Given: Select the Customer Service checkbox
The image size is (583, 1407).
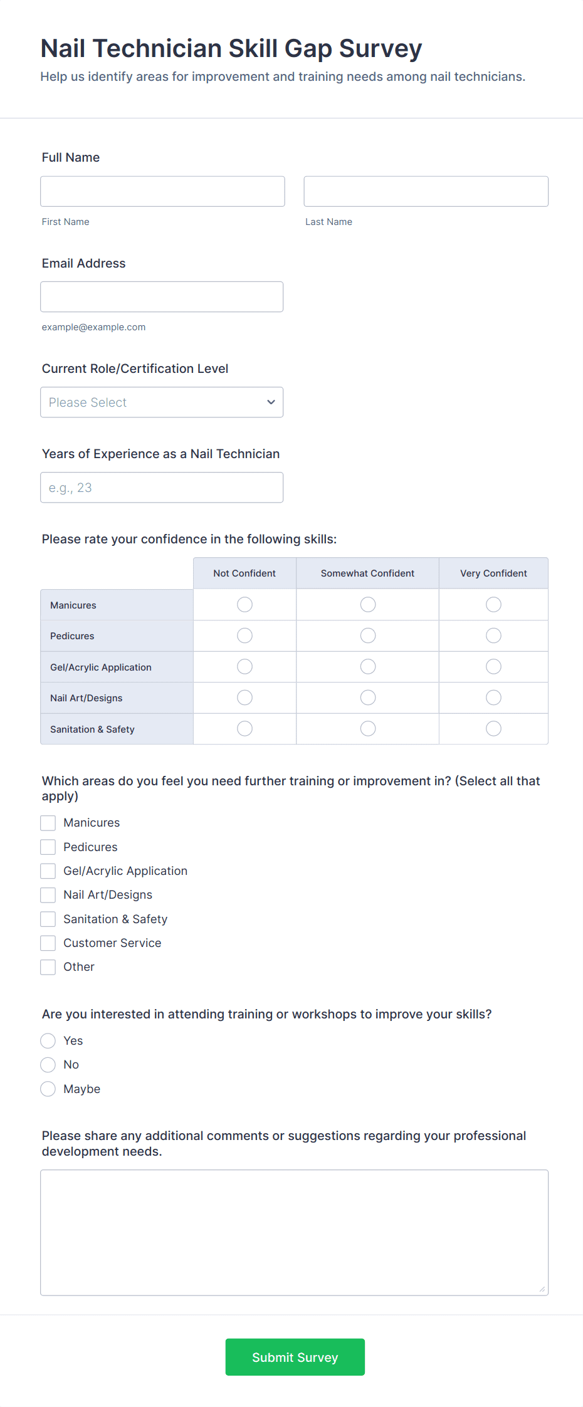Looking at the screenshot, I should click(48, 943).
